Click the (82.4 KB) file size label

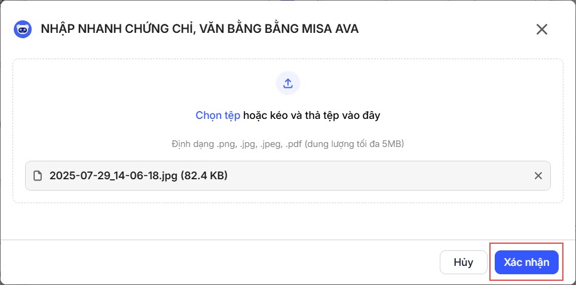click(204, 176)
